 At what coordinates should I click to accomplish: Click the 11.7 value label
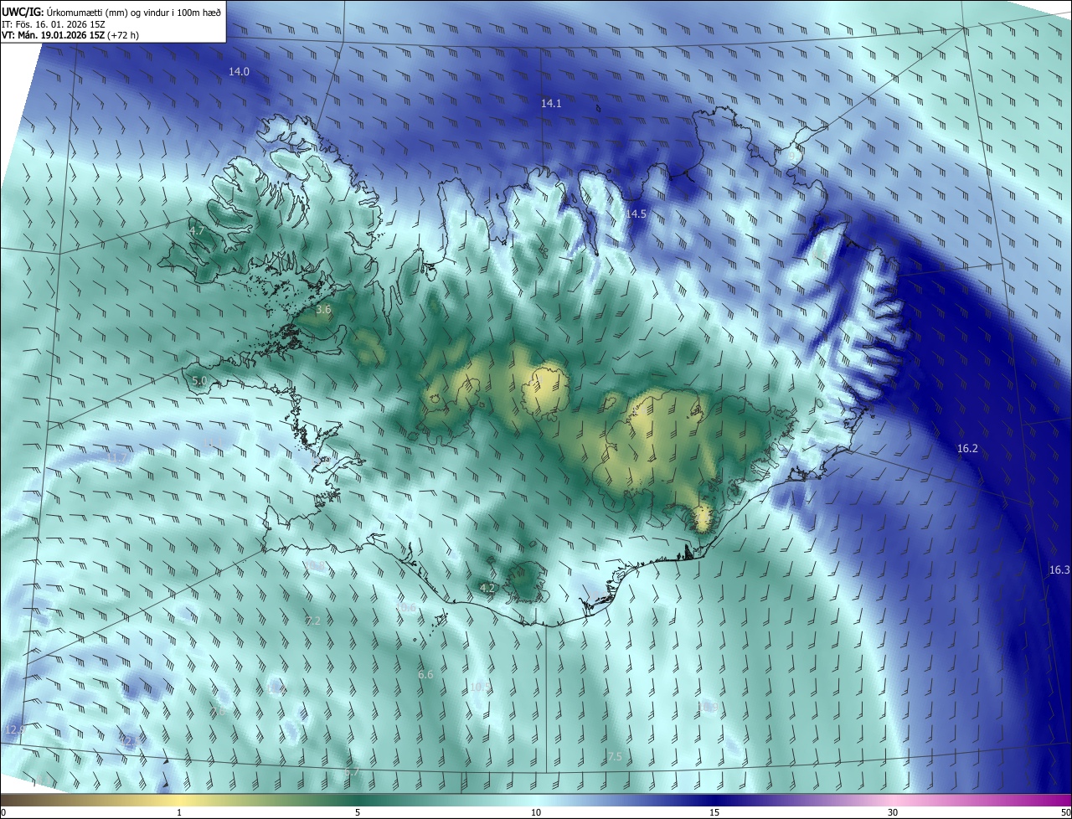(x=116, y=458)
